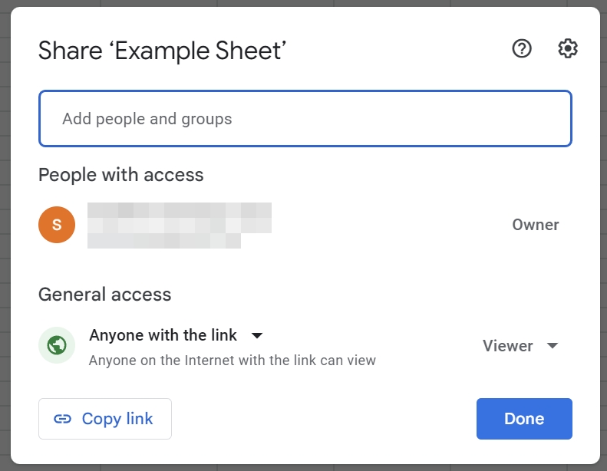Image resolution: width=607 pixels, height=471 pixels.
Task: Open the Viewer role dropdown
Action: click(520, 346)
